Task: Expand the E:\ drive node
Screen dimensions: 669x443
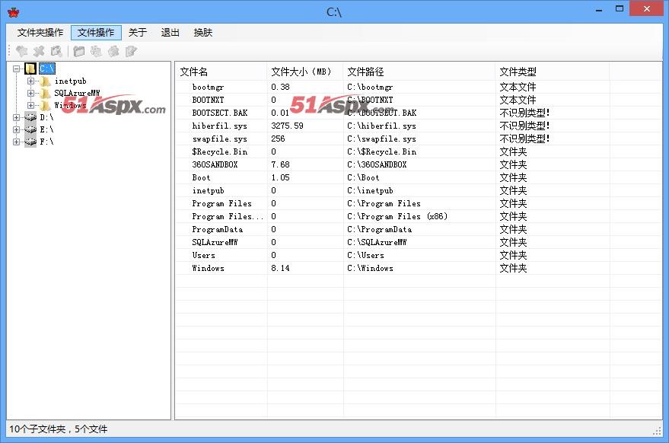Action: pos(16,129)
